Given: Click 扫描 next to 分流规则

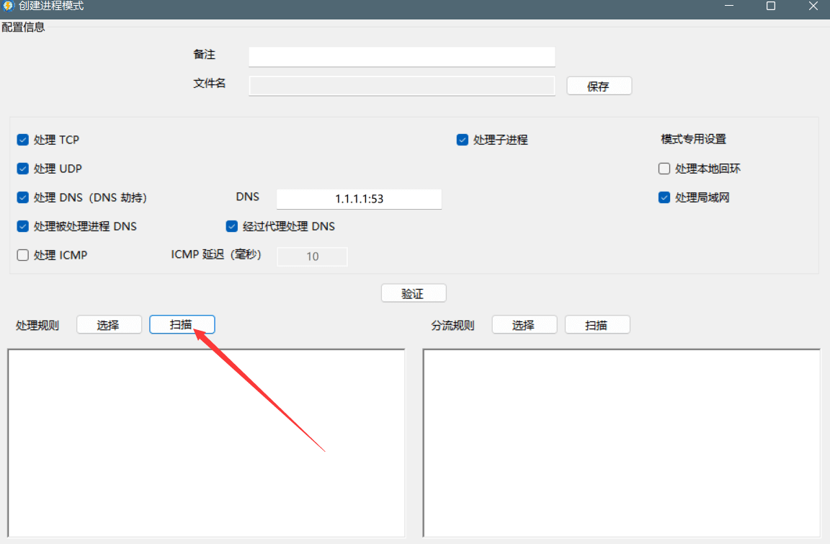Looking at the screenshot, I should [597, 325].
